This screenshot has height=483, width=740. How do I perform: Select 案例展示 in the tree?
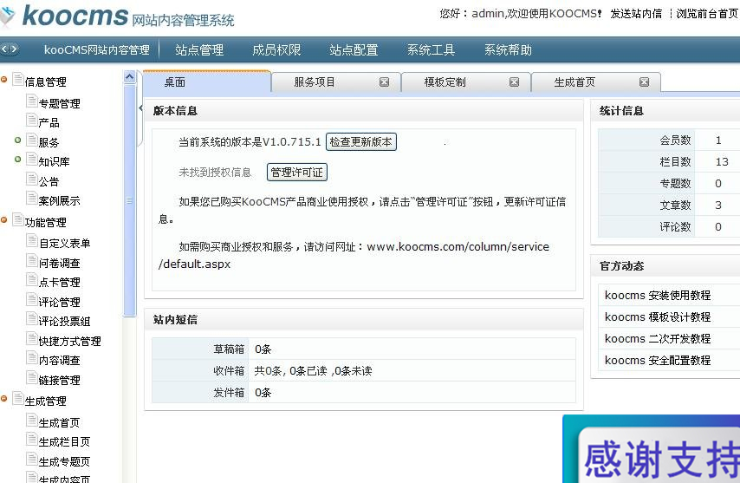pyautogui.click(x=60, y=200)
